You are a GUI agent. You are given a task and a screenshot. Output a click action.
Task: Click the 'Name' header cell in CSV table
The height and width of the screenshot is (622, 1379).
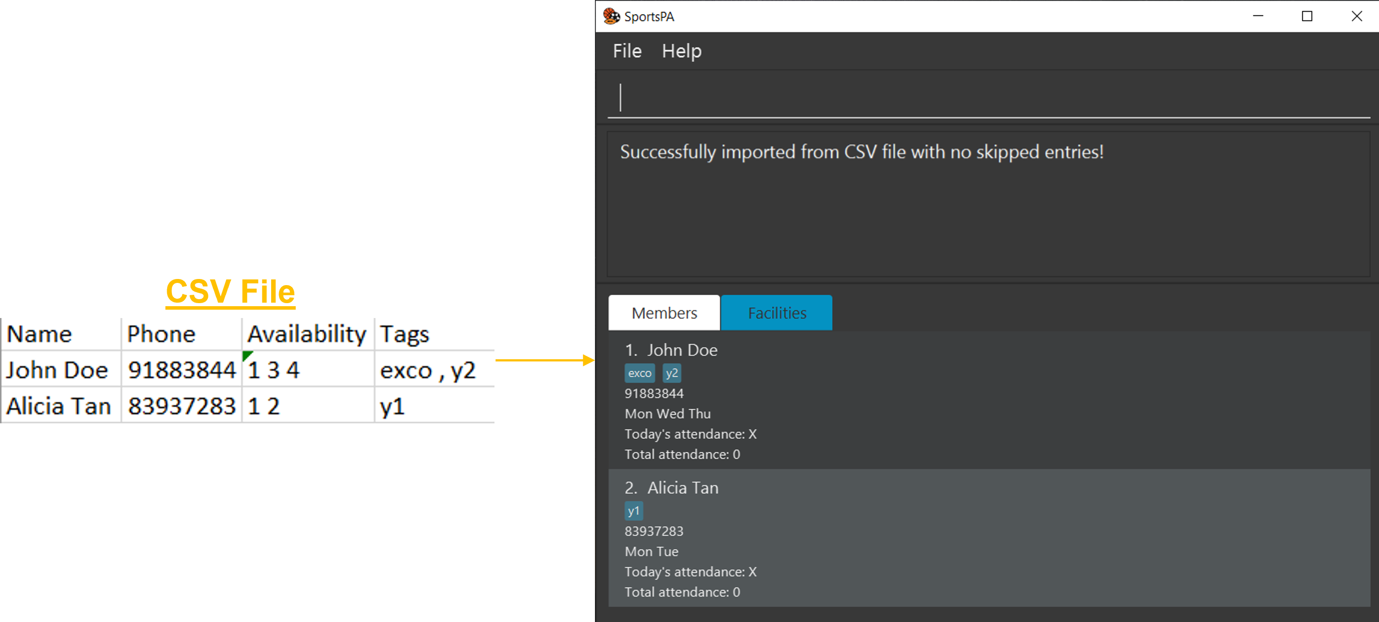[x=61, y=334]
